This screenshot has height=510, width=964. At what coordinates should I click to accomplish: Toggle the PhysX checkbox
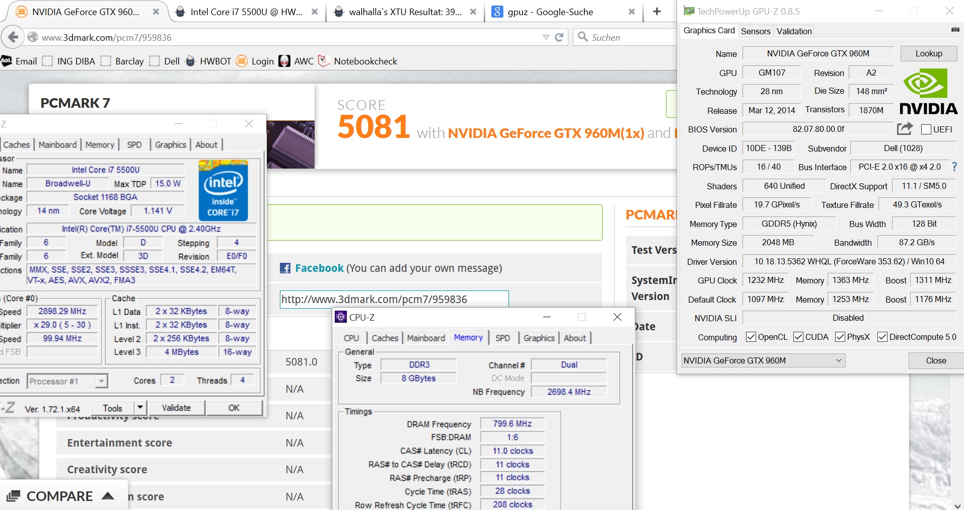pyautogui.click(x=840, y=337)
